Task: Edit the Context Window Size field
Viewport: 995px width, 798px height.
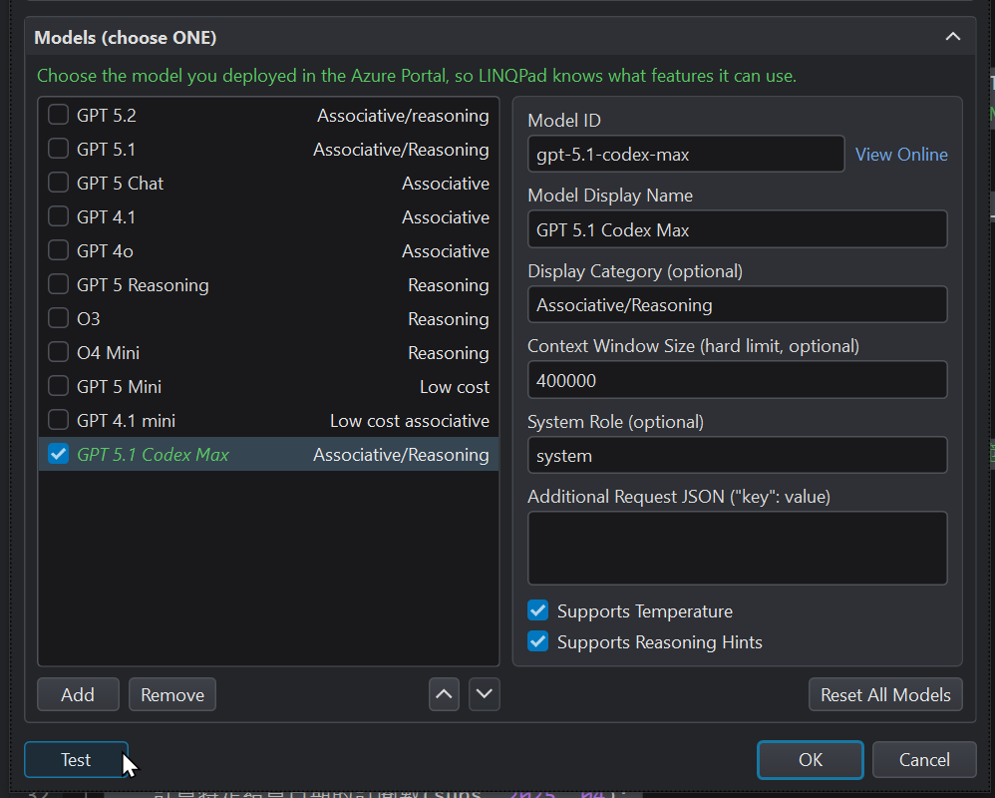Action: (x=738, y=380)
